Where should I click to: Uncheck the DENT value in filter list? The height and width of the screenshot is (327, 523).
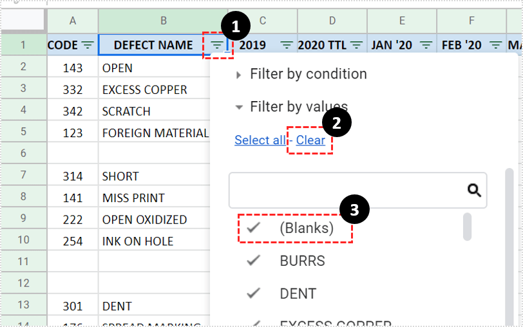(x=254, y=294)
